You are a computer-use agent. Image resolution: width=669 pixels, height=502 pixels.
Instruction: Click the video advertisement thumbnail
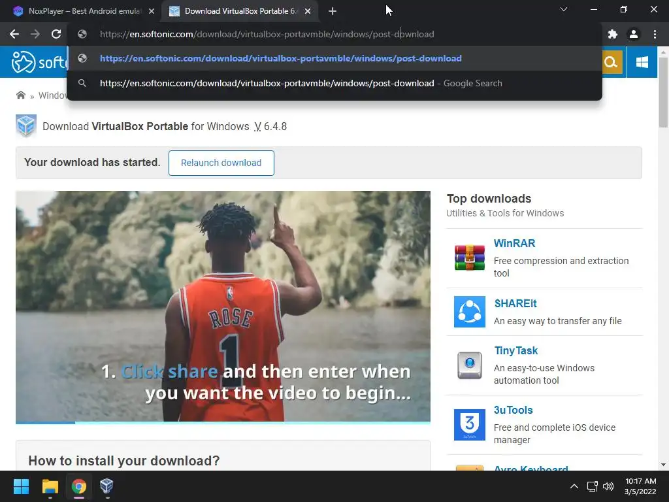click(x=223, y=306)
